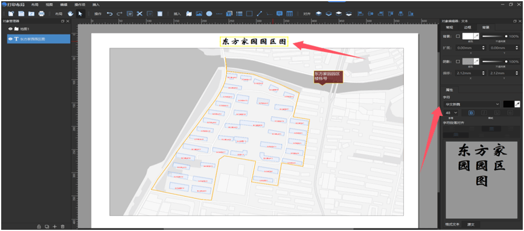Select the diagonal line insert tool
The image size is (524, 231).
point(260,14)
